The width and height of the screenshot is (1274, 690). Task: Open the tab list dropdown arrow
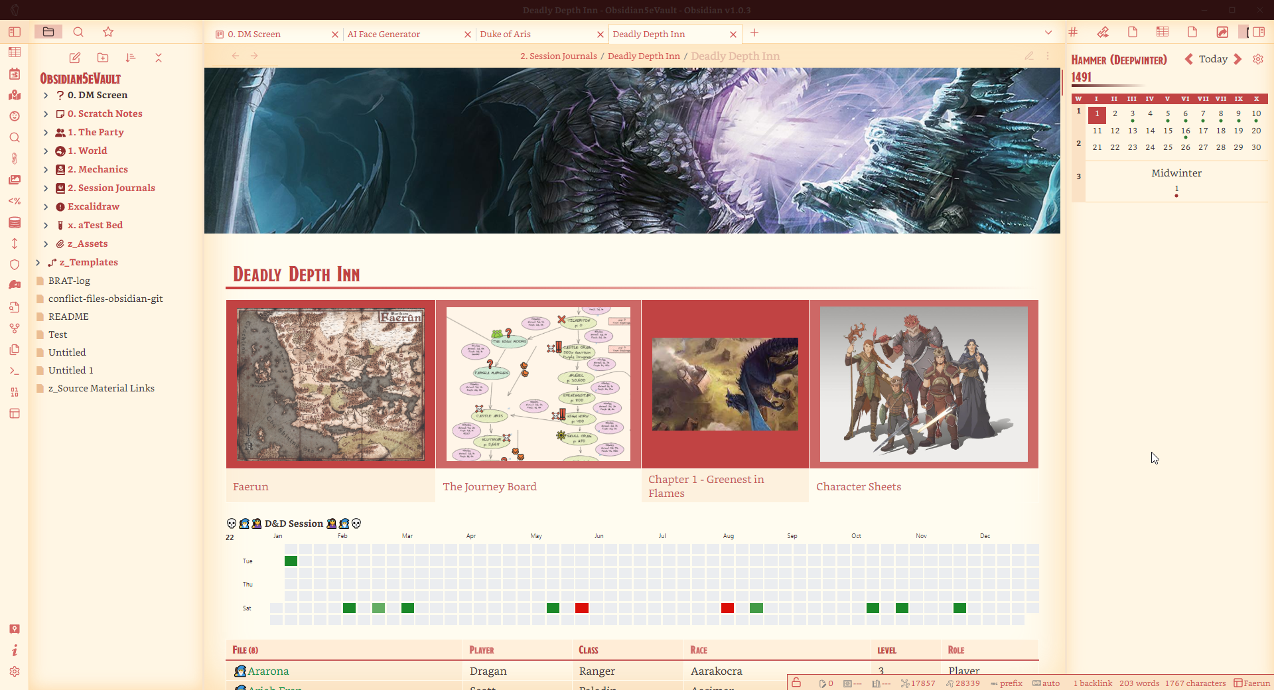point(1048,33)
